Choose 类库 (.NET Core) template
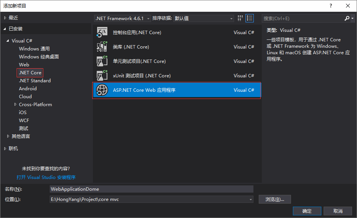 [177, 47]
